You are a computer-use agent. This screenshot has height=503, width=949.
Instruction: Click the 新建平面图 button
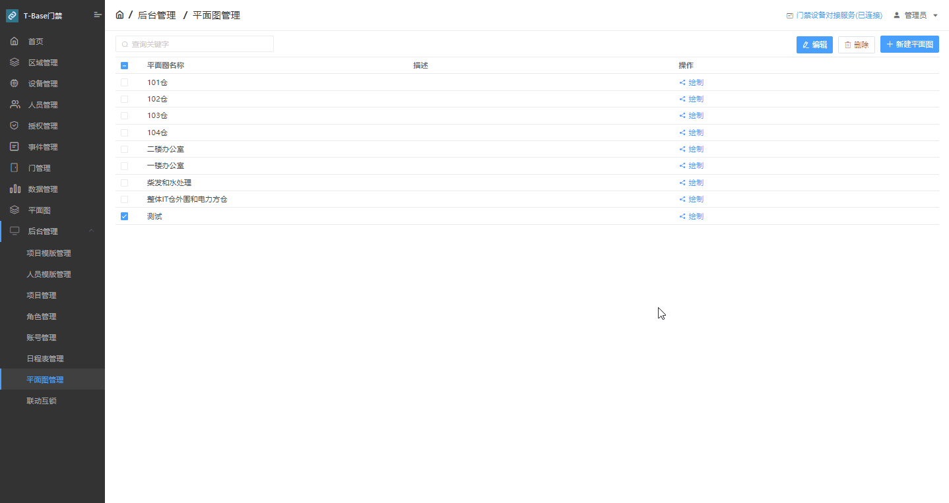[909, 44]
